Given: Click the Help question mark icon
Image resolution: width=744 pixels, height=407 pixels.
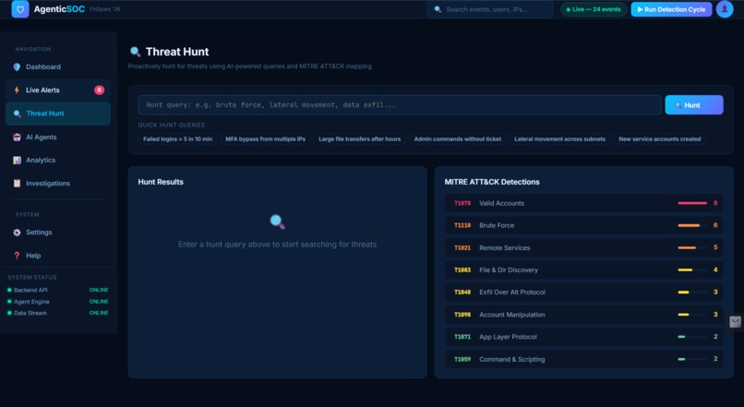Looking at the screenshot, I should pyautogui.click(x=18, y=256).
